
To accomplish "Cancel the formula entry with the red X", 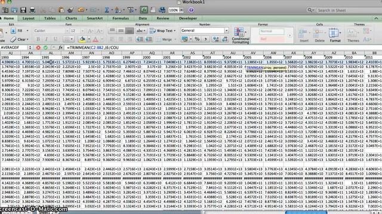I will [38, 48].
